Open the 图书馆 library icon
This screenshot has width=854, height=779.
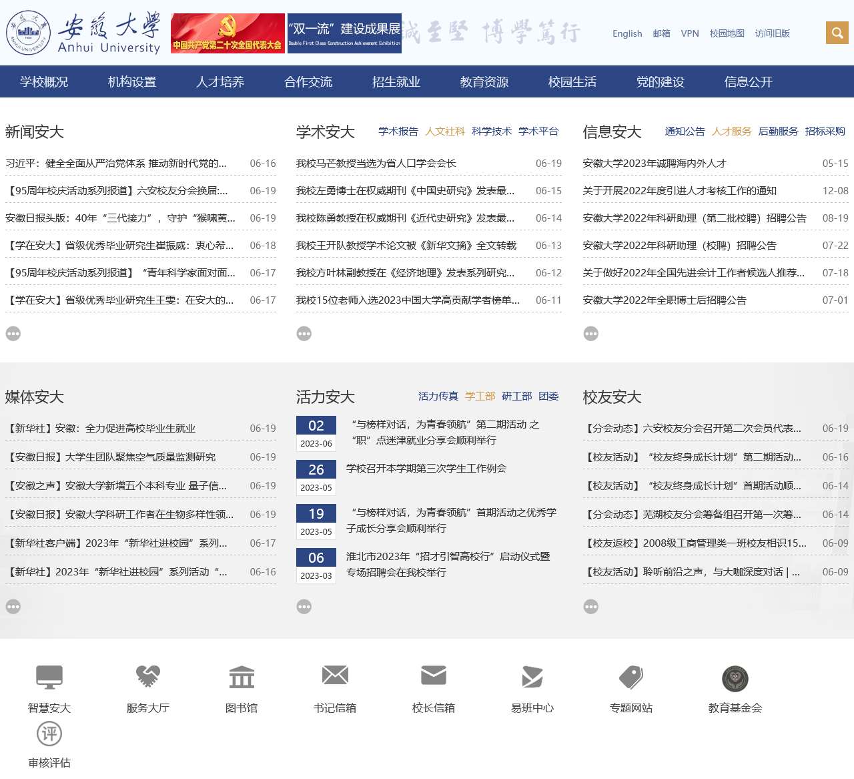coord(241,676)
